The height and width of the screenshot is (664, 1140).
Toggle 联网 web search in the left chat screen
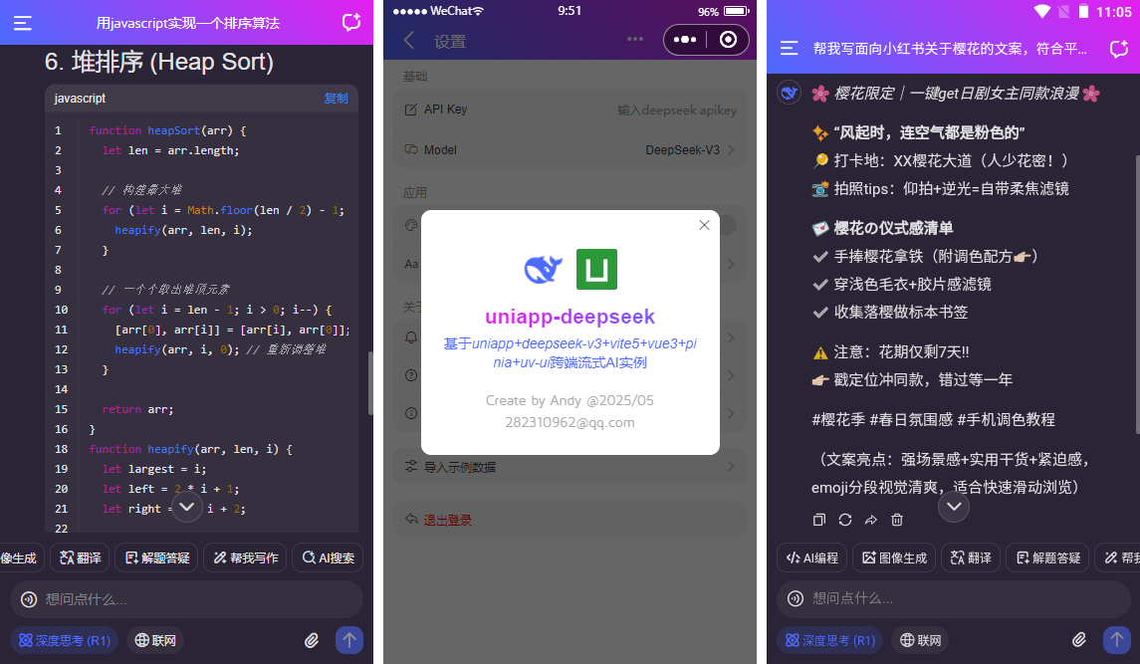point(155,640)
